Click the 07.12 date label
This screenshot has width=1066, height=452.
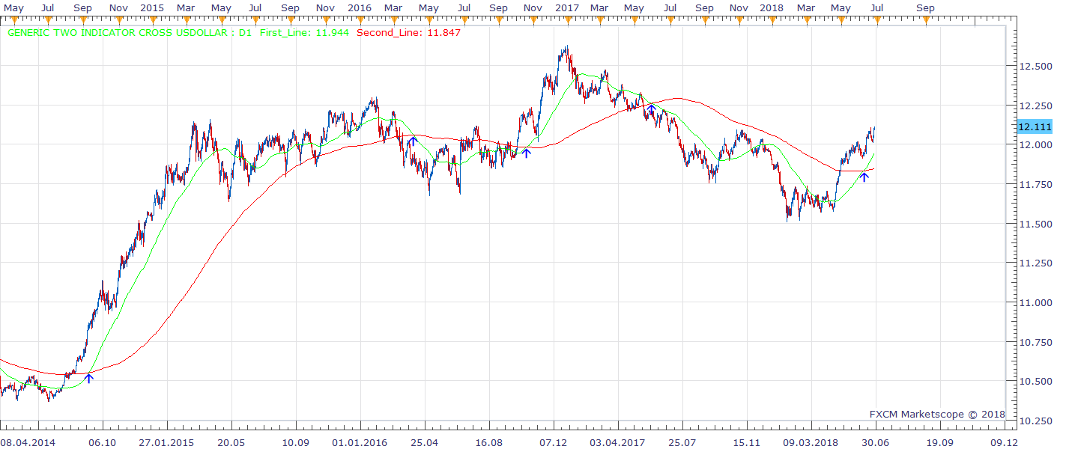click(x=553, y=443)
